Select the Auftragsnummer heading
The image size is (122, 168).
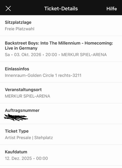click(22, 110)
